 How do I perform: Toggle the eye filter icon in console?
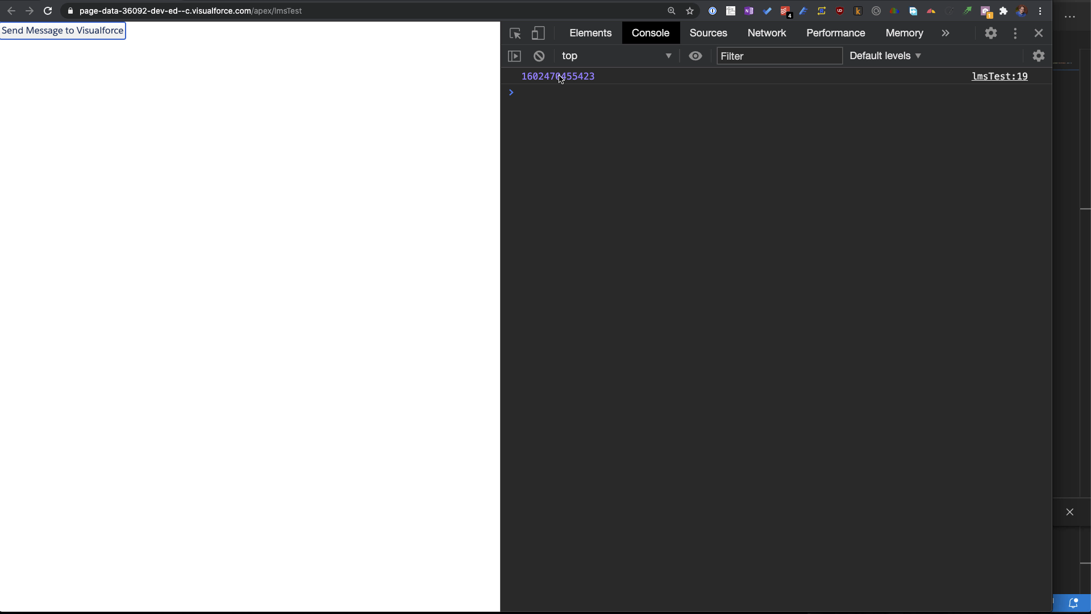(x=696, y=55)
